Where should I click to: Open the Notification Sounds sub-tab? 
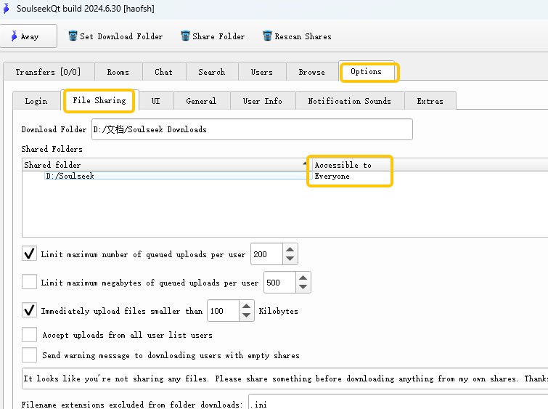(x=350, y=101)
